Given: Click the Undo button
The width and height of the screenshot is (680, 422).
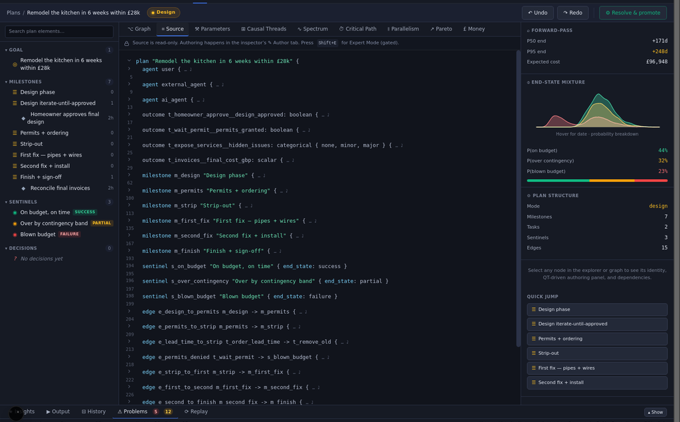Looking at the screenshot, I should 537,13.
